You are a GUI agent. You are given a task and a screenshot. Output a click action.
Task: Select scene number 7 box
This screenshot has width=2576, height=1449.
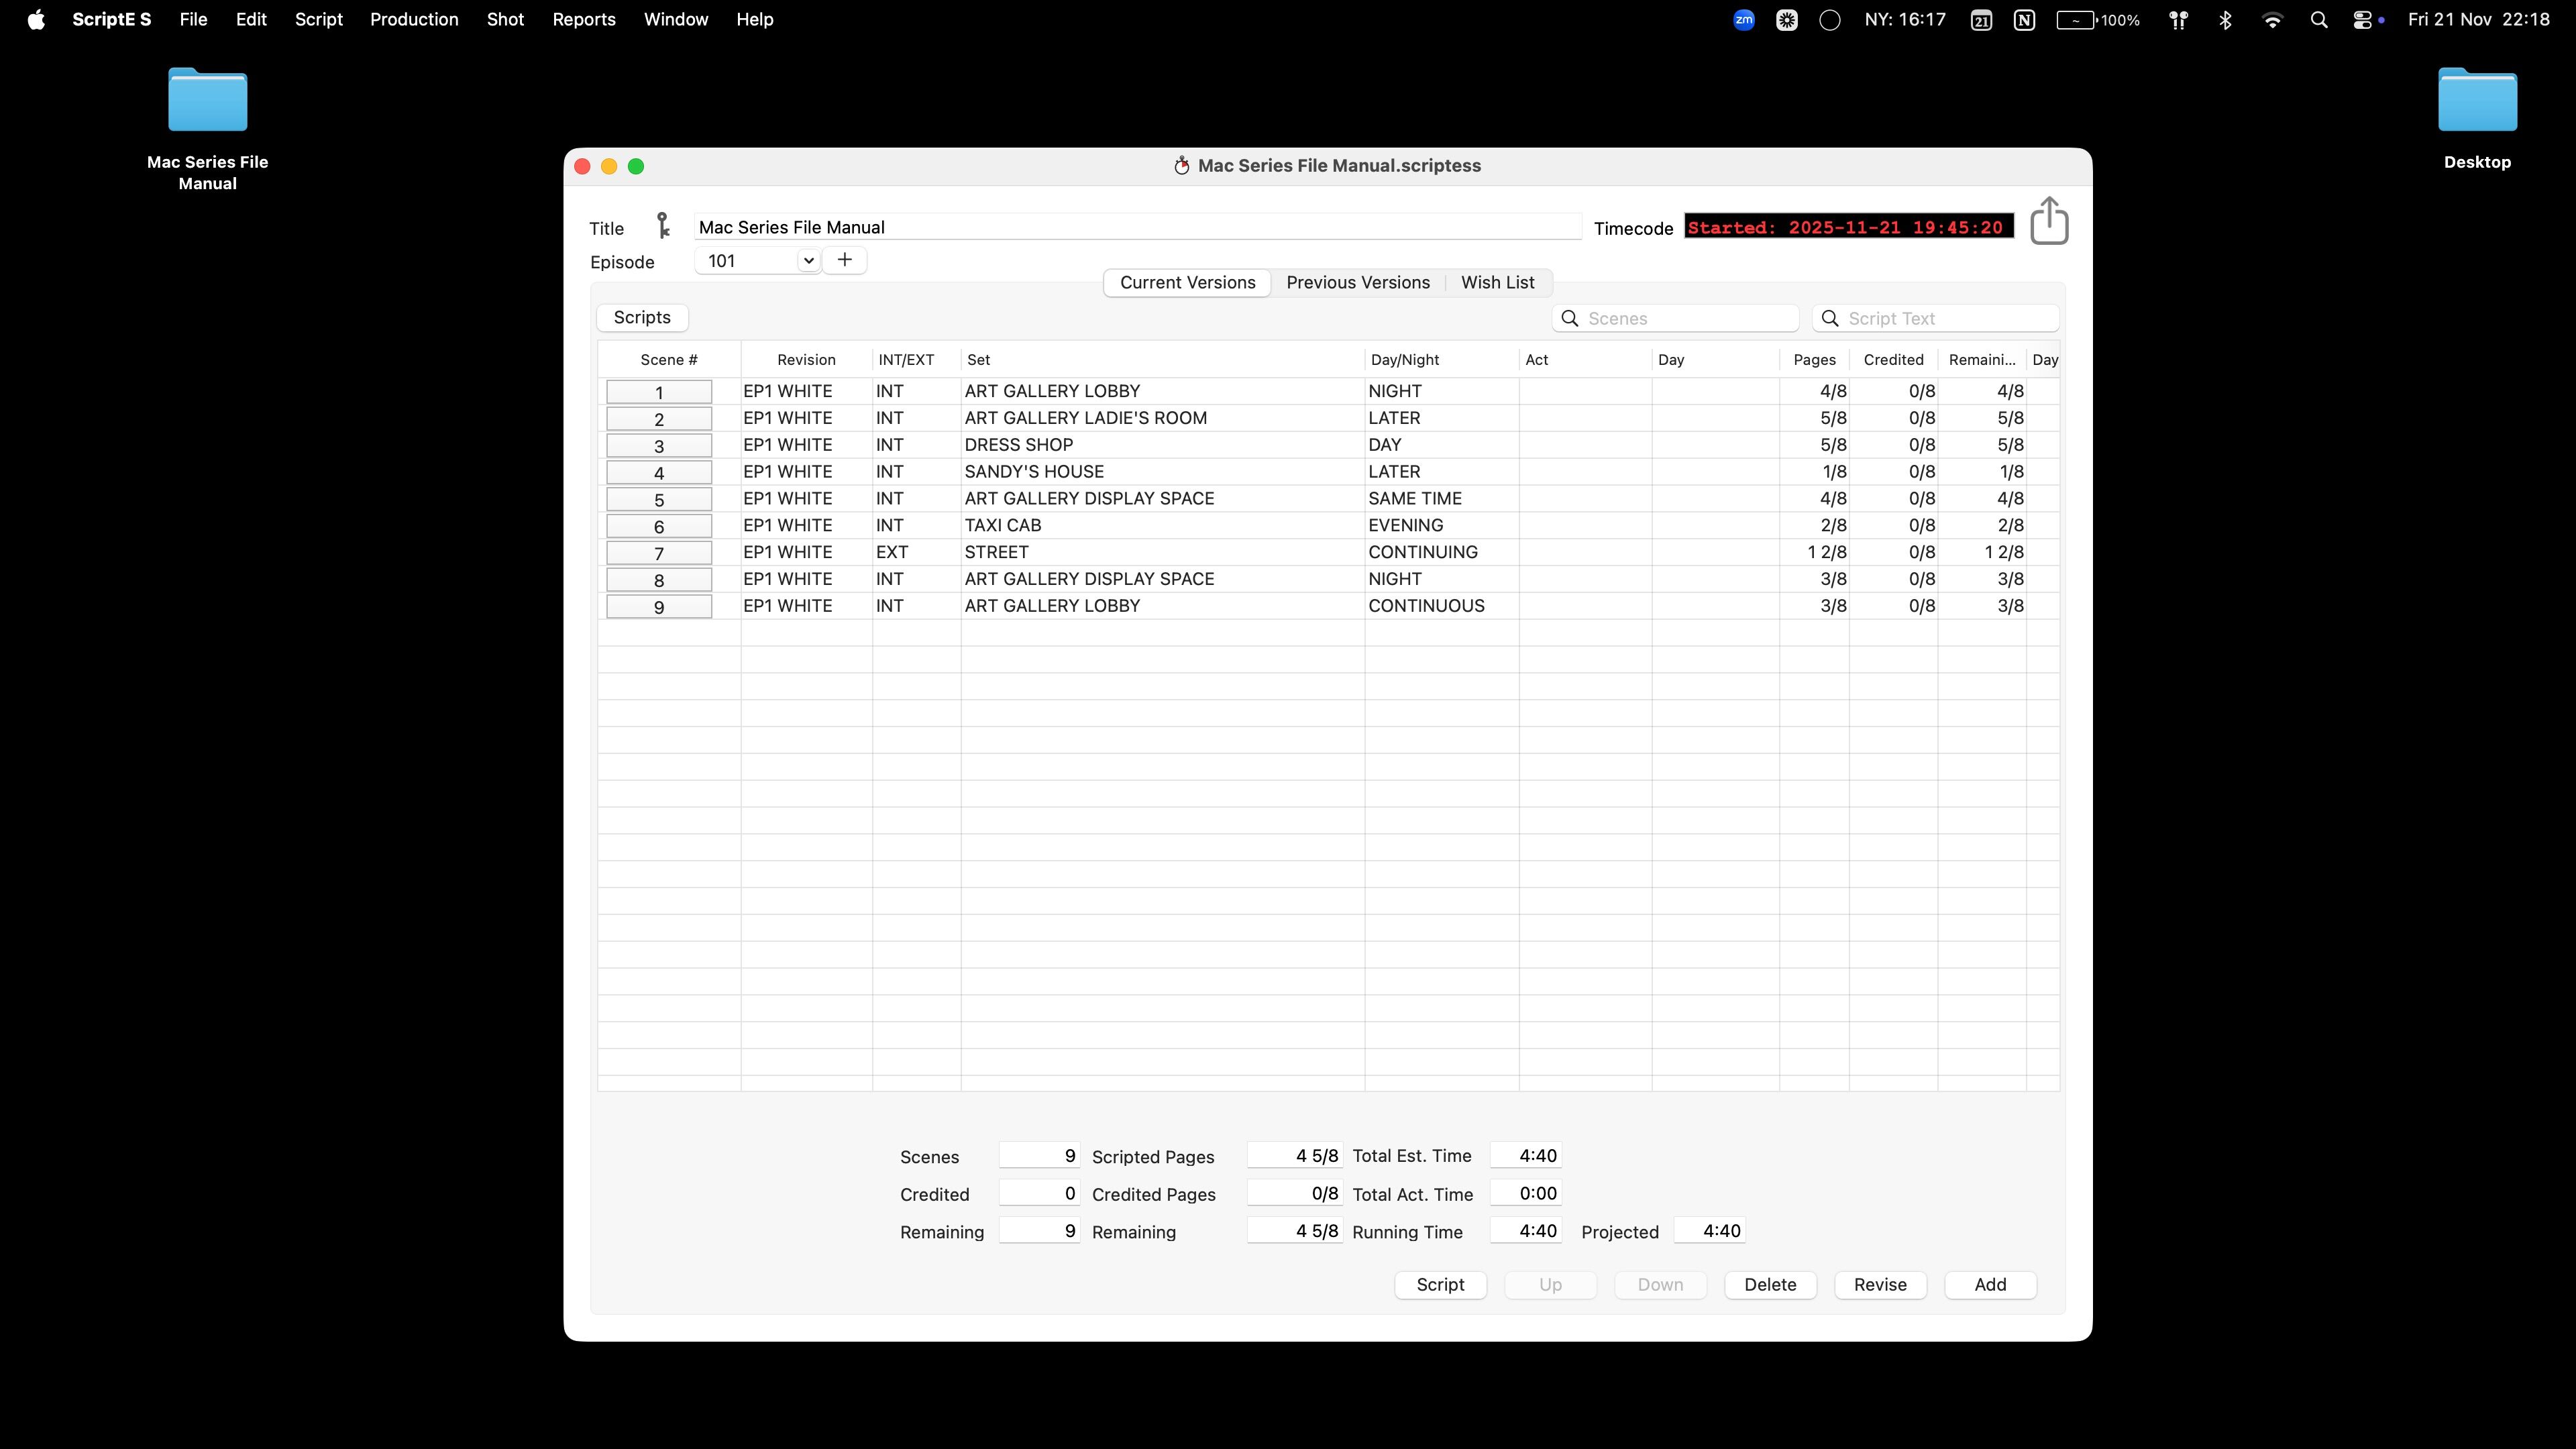[x=659, y=553]
